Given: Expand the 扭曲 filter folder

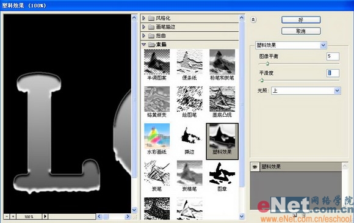Looking at the screenshot, I should coord(144,35).
